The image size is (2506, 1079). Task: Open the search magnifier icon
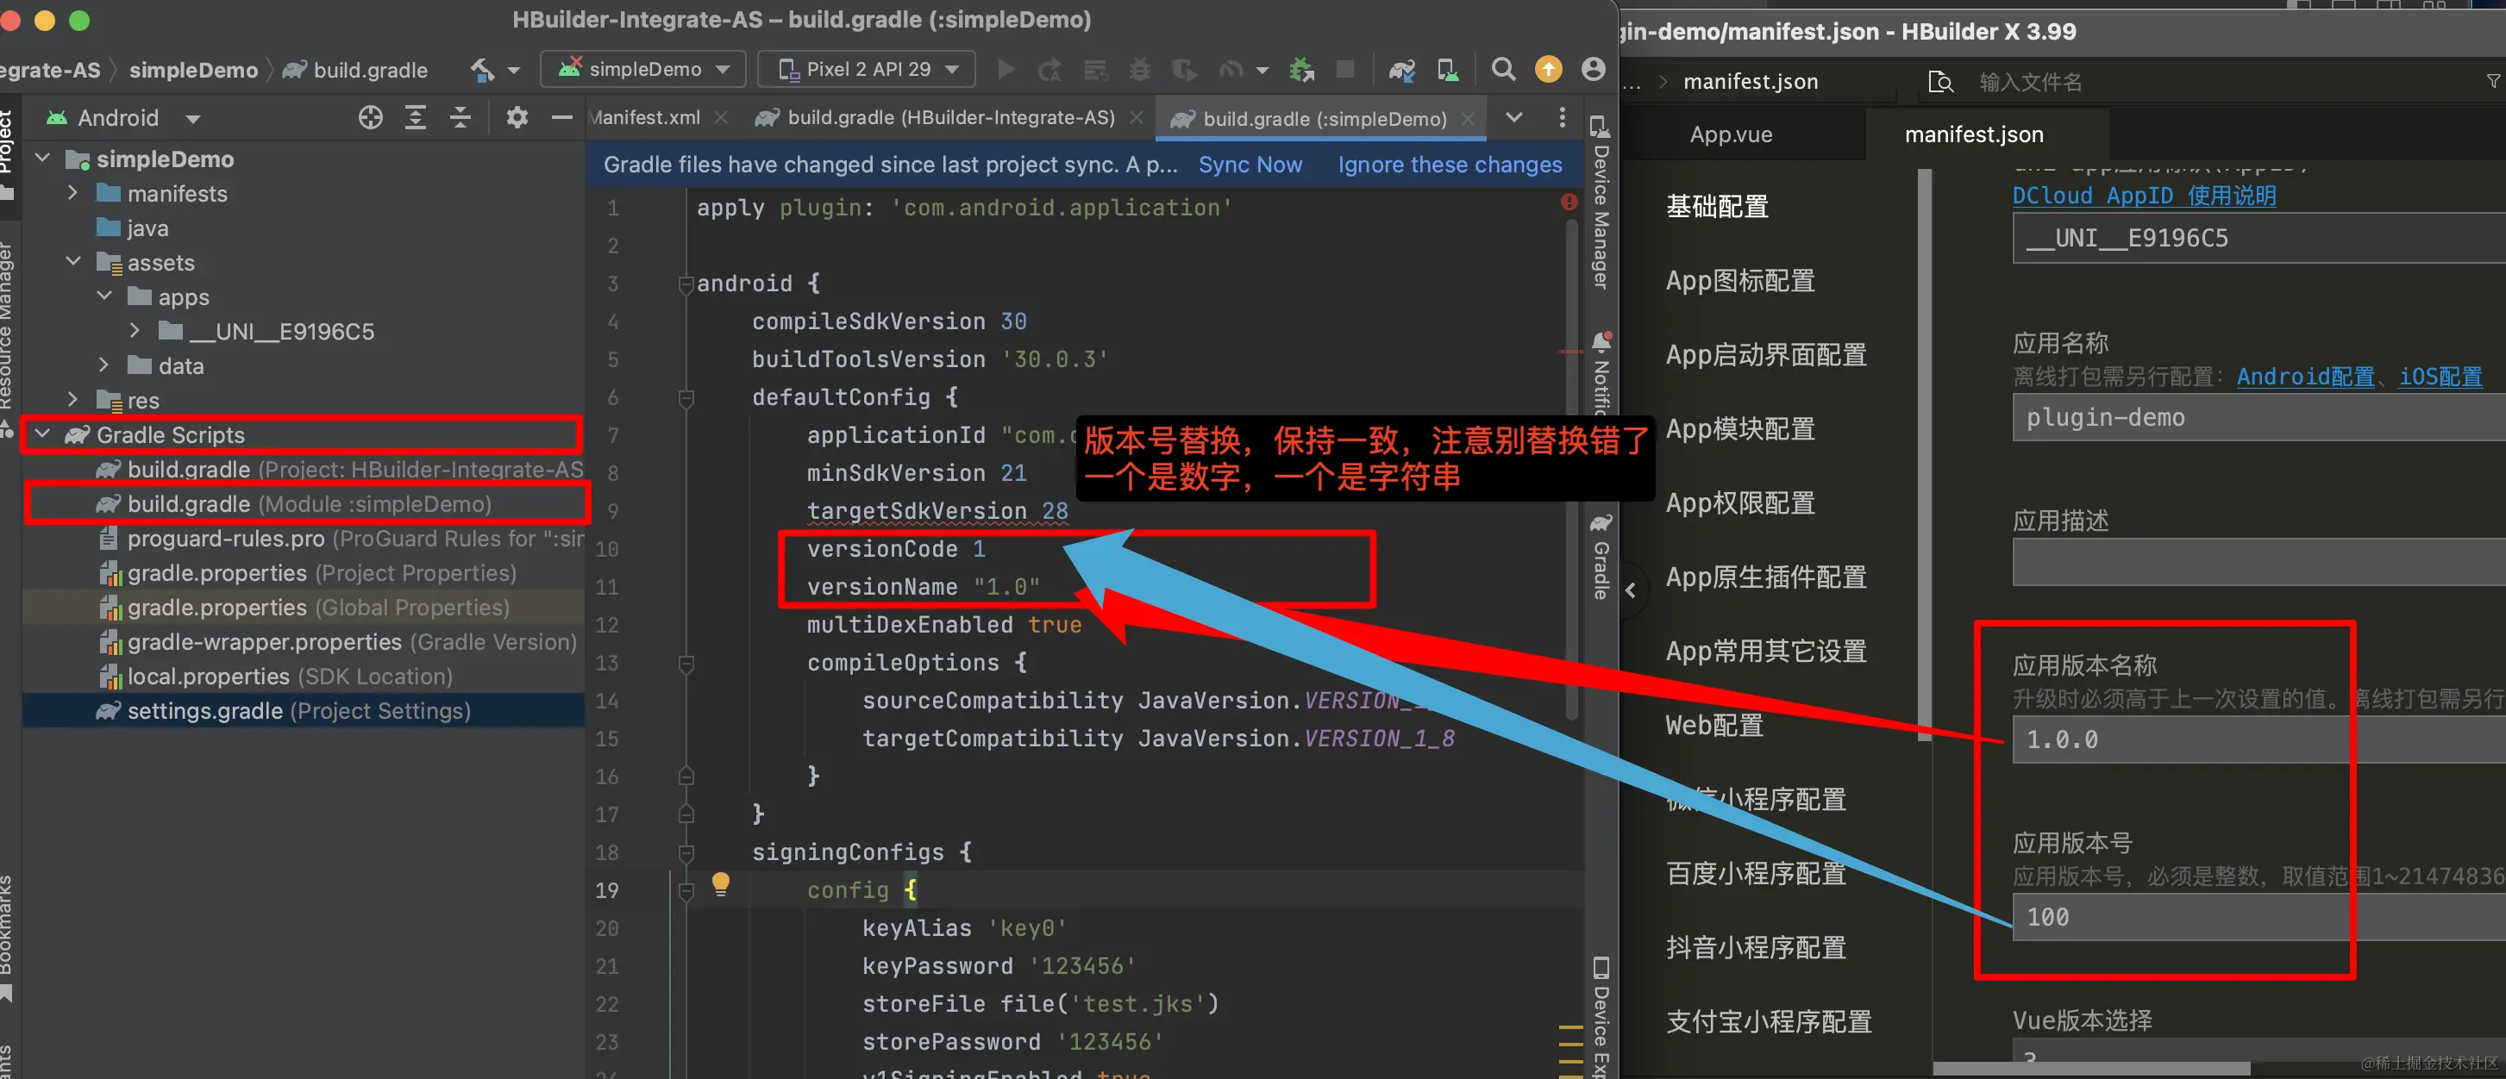click(1503, 69)
